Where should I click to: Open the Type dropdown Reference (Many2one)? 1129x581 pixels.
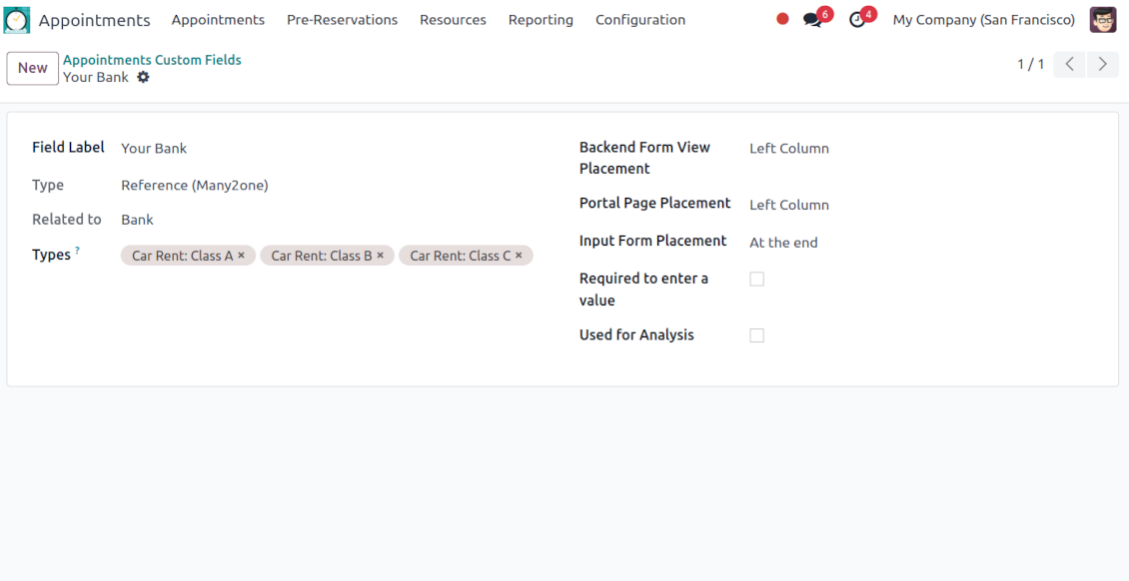click(195, 185)
